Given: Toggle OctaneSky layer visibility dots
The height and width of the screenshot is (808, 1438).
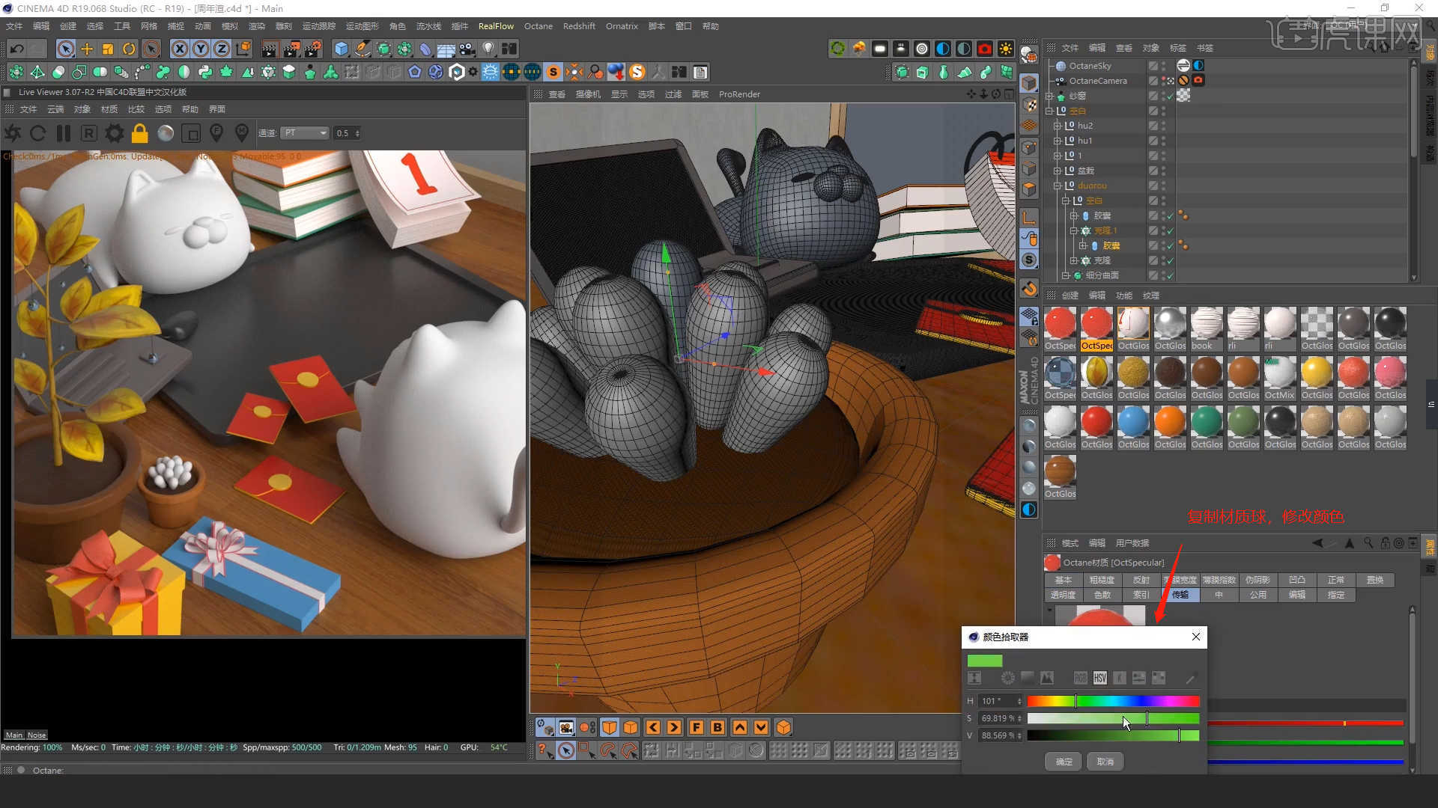Looking at the screenshot, I should click(x=1163, y=66).
